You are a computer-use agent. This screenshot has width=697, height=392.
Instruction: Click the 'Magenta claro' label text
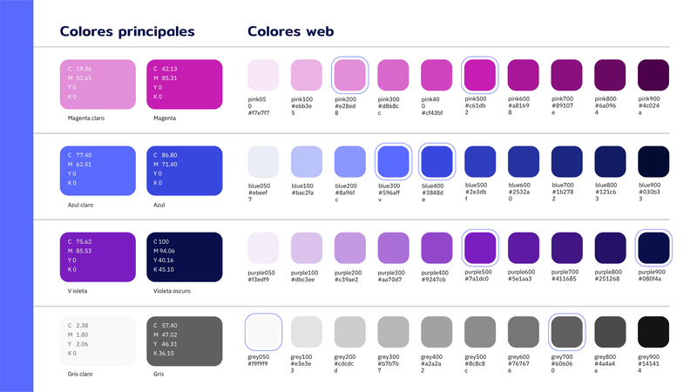point(86,118)
